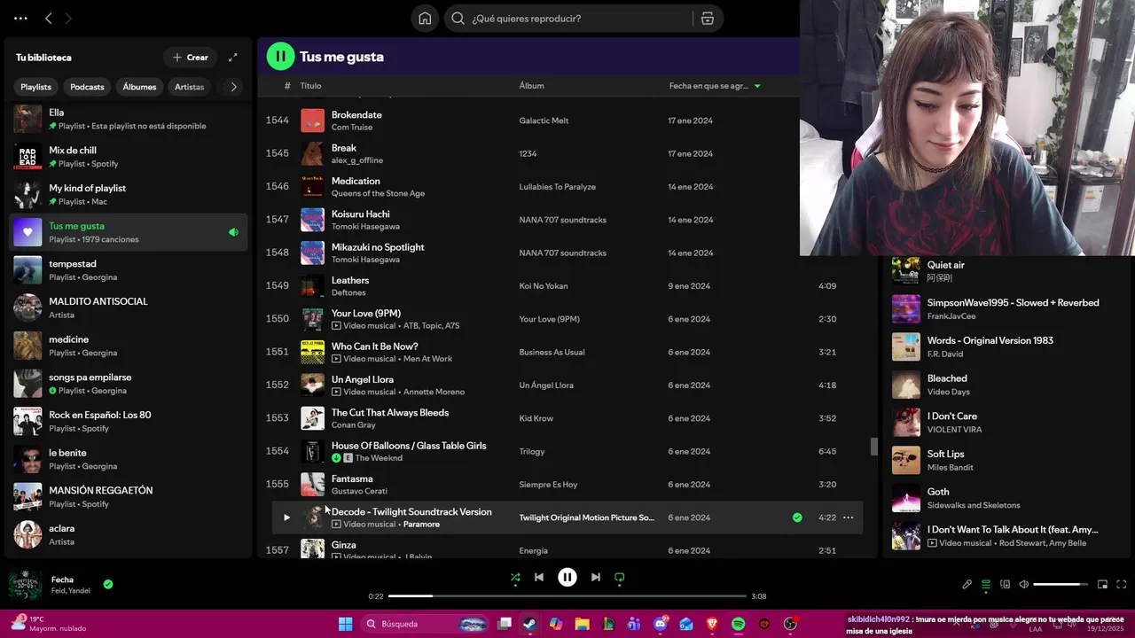Open Rock en Español: Los 80 playlist

[129, 422]
